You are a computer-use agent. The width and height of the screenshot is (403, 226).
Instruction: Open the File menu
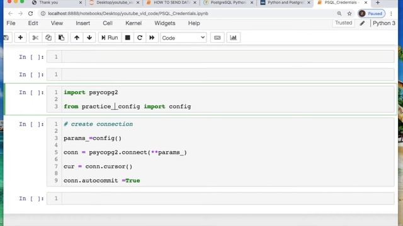(11, 23)
